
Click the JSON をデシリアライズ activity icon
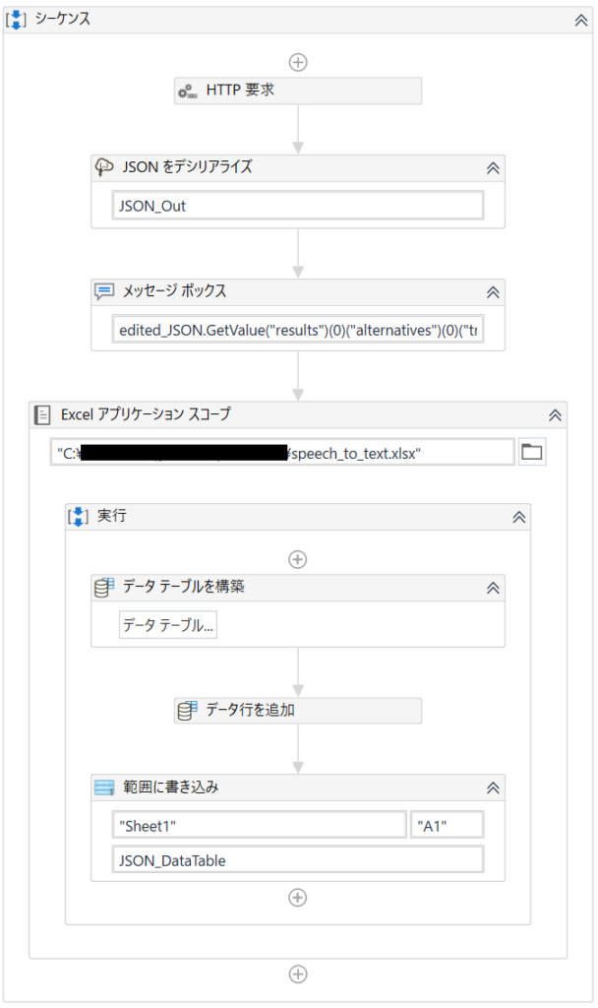pyautogui.click(x=104, y=167)
